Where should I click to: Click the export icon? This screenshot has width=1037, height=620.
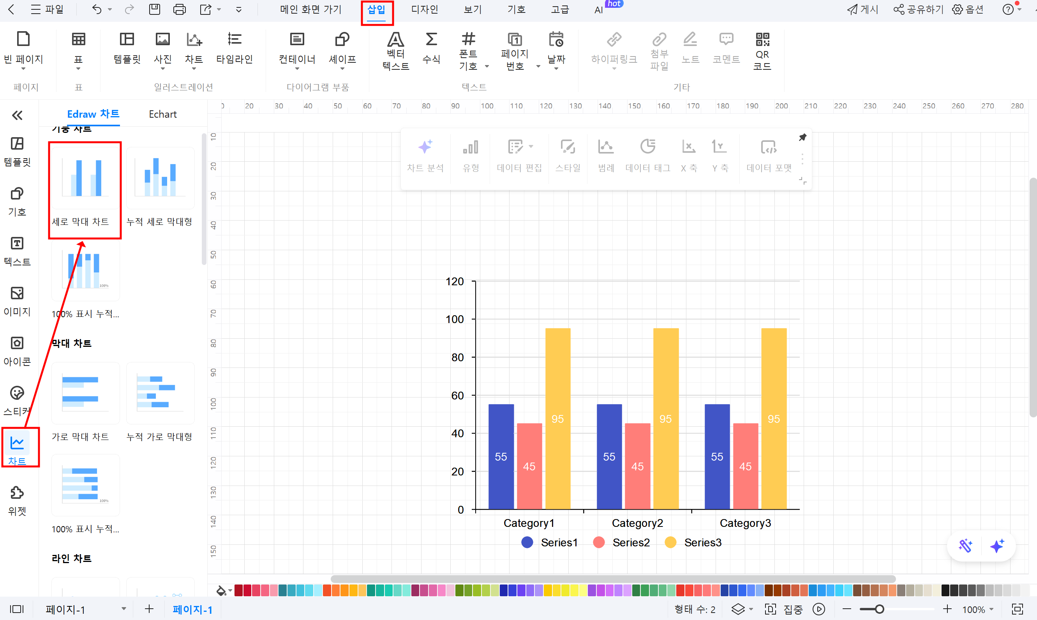(x=205, y=9)
